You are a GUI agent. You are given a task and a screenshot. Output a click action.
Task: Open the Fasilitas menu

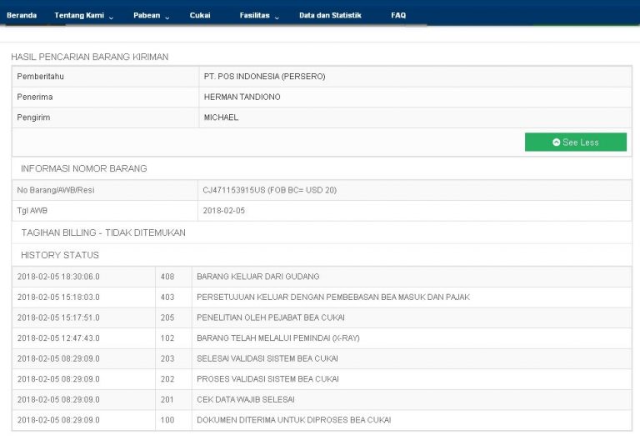(255, 15)
